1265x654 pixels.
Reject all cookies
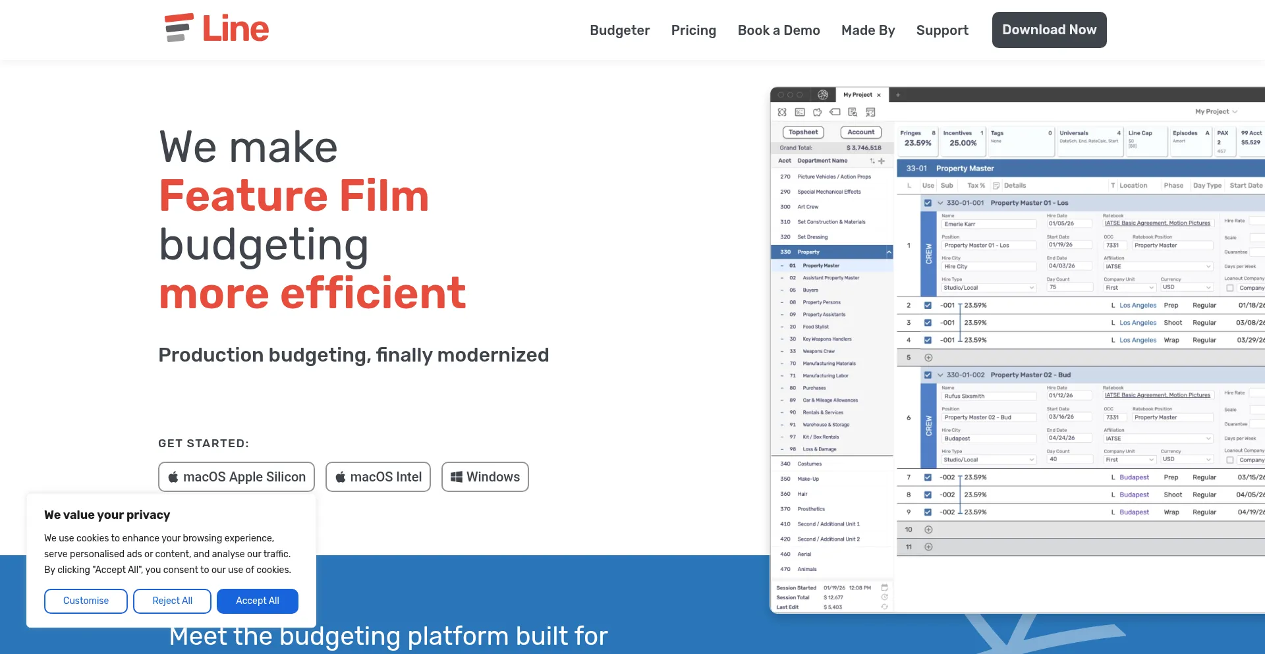pos(172,601)
